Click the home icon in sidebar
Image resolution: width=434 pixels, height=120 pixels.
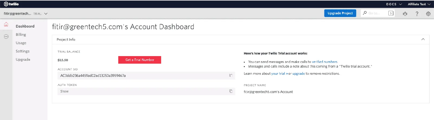6,25
